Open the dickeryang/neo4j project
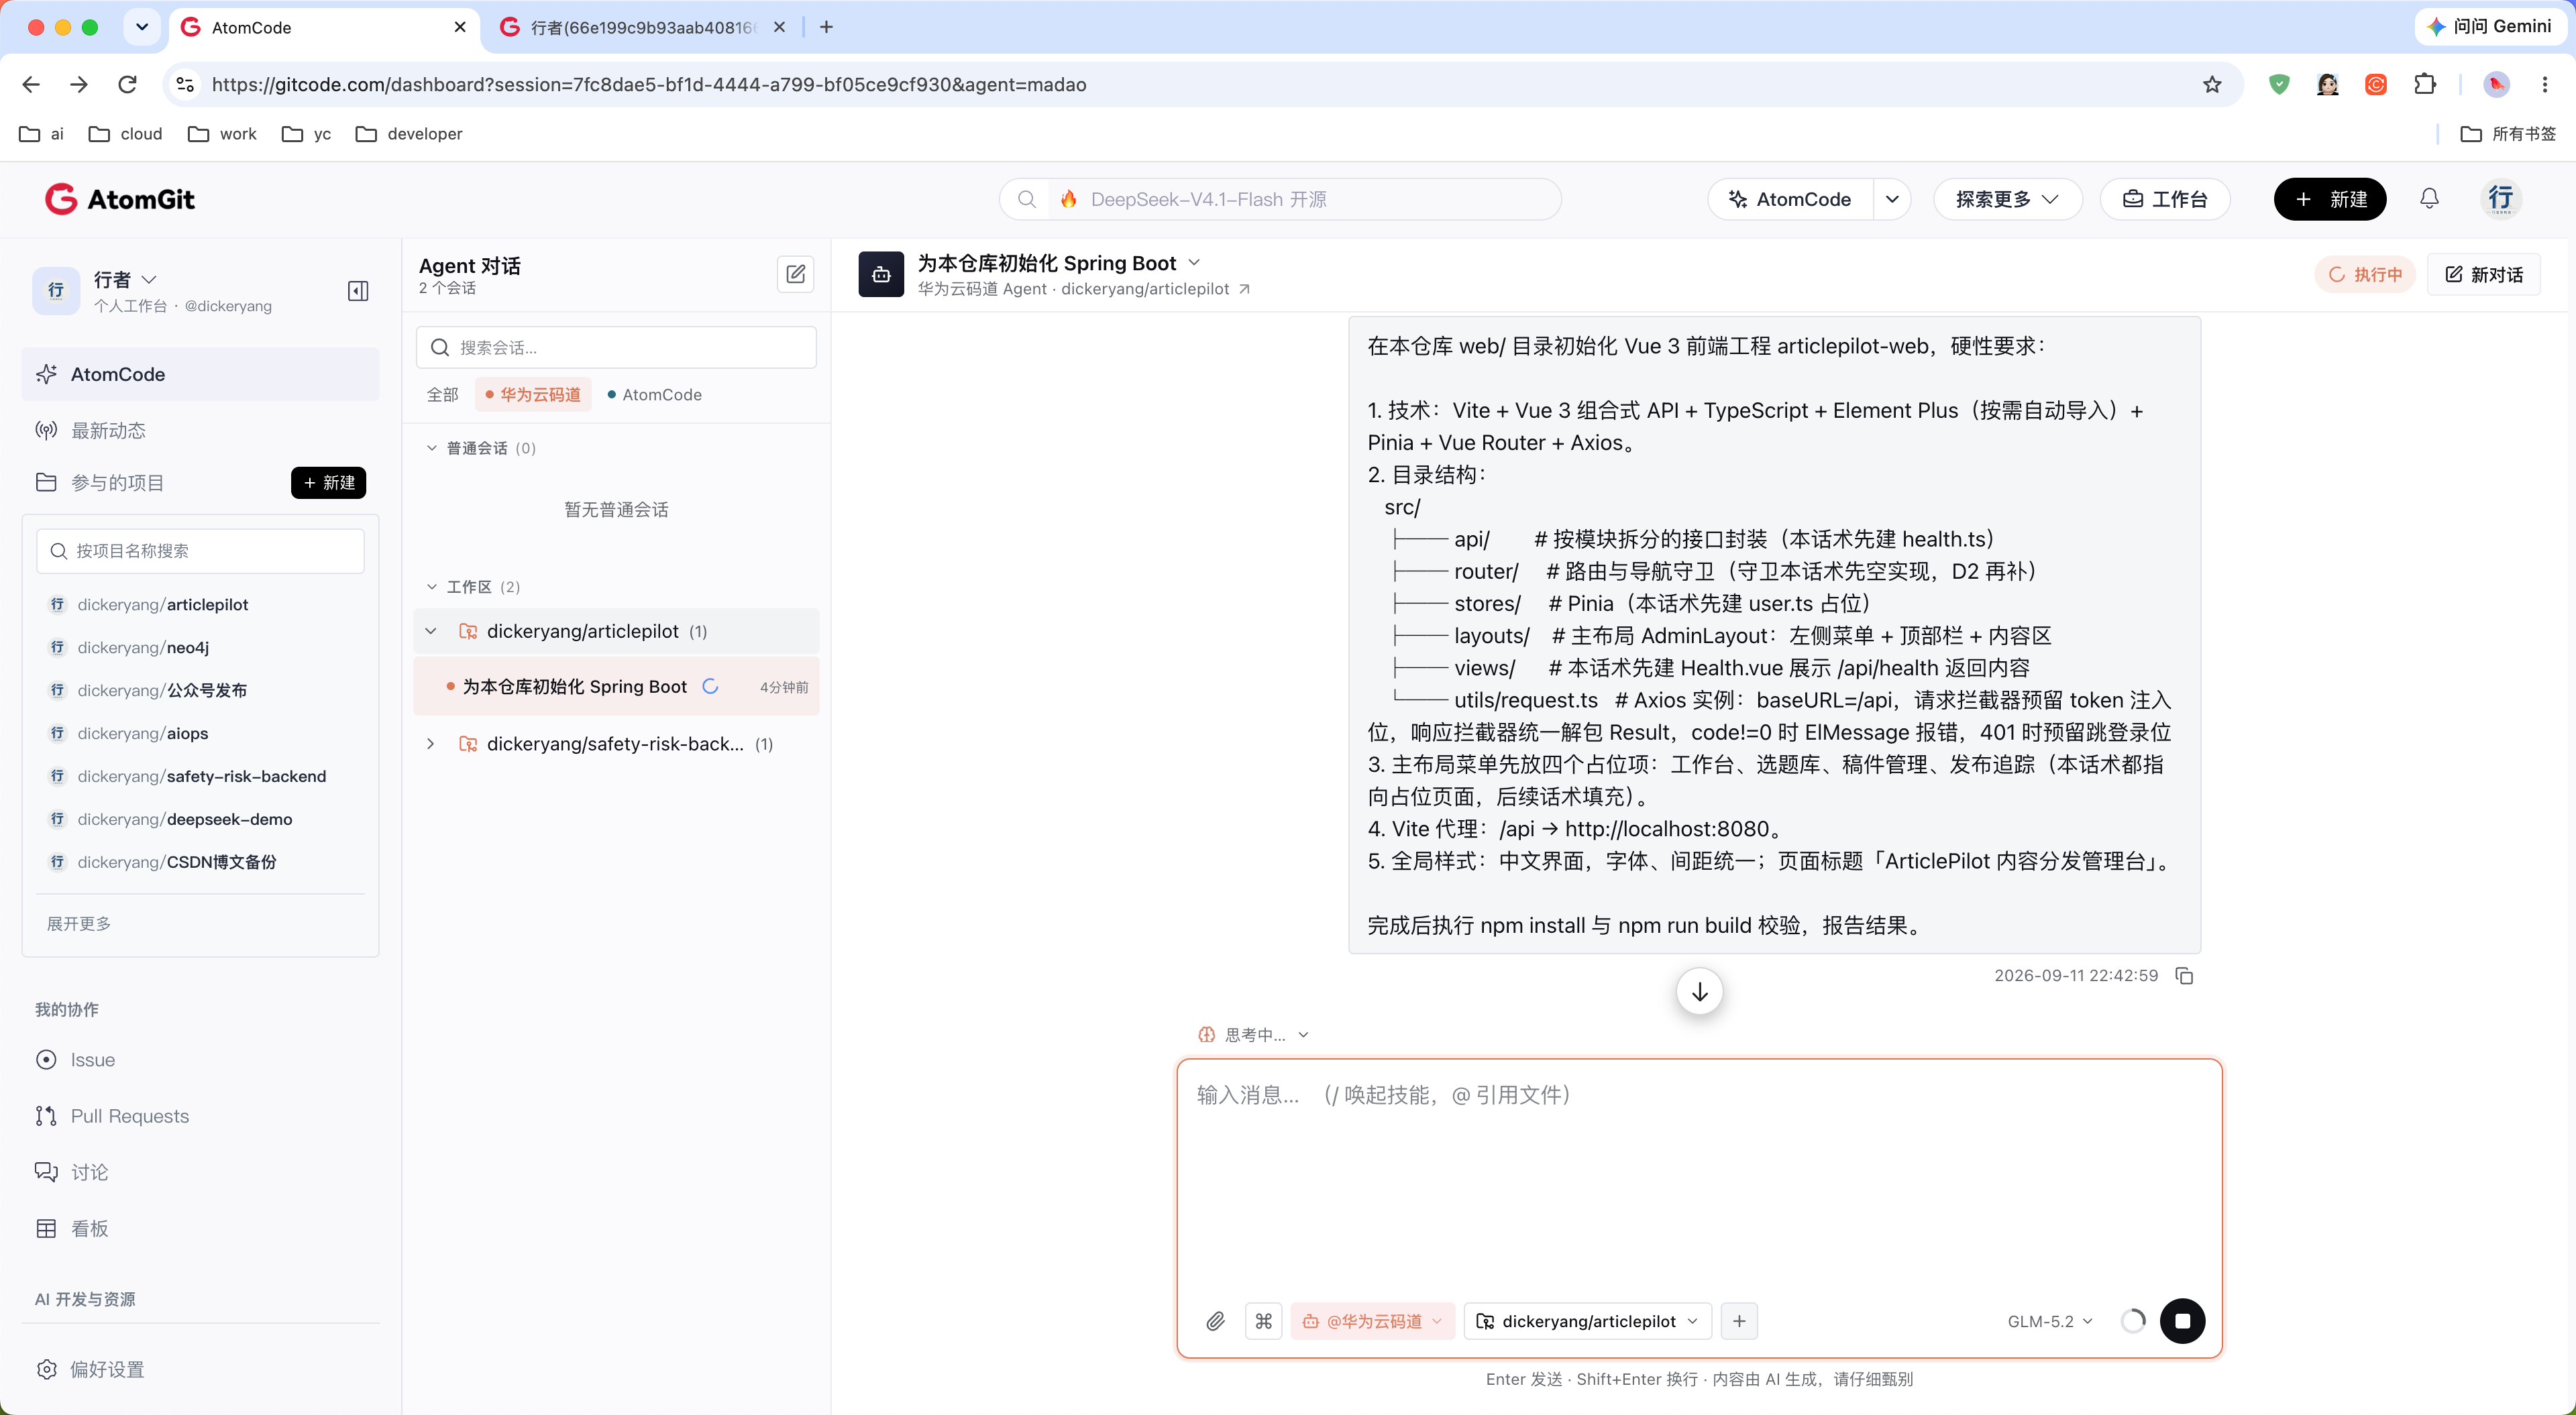 pos(143,647)
